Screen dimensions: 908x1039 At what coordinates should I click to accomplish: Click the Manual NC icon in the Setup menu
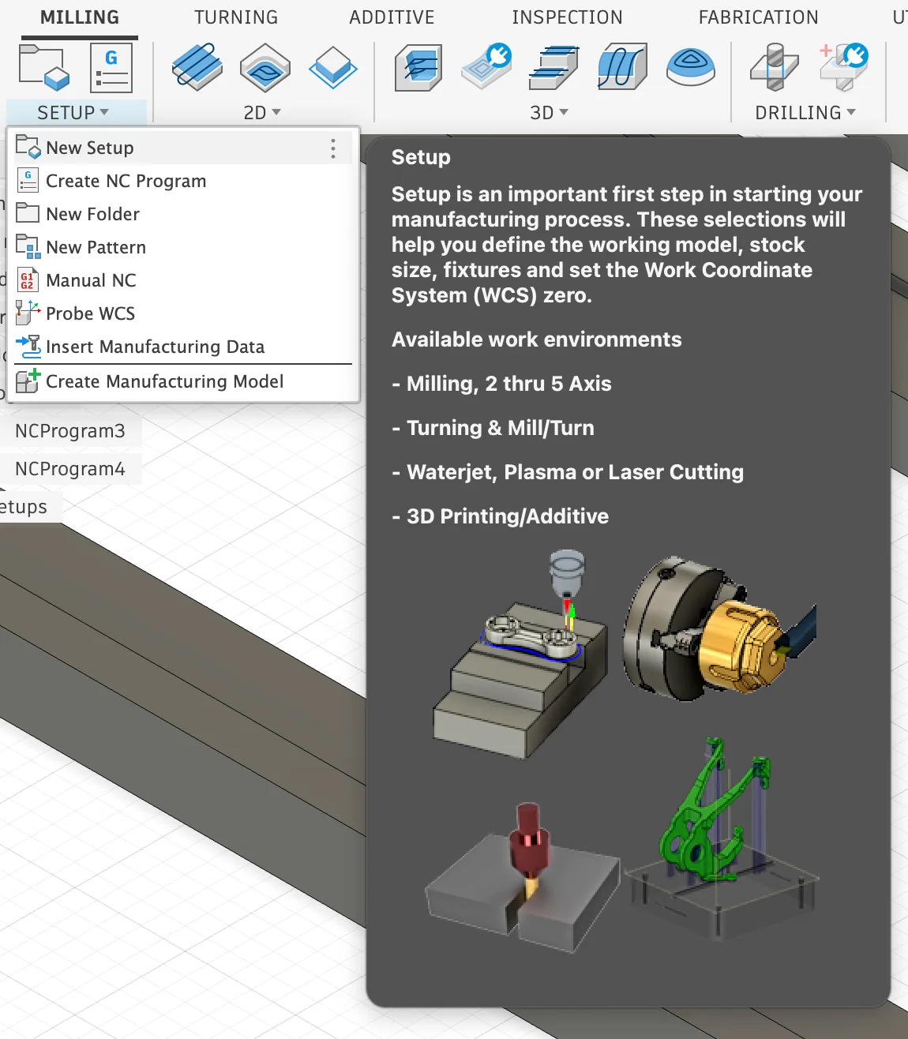(27, 280)
